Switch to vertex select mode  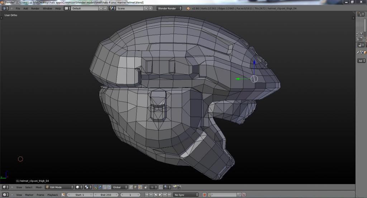131,187
